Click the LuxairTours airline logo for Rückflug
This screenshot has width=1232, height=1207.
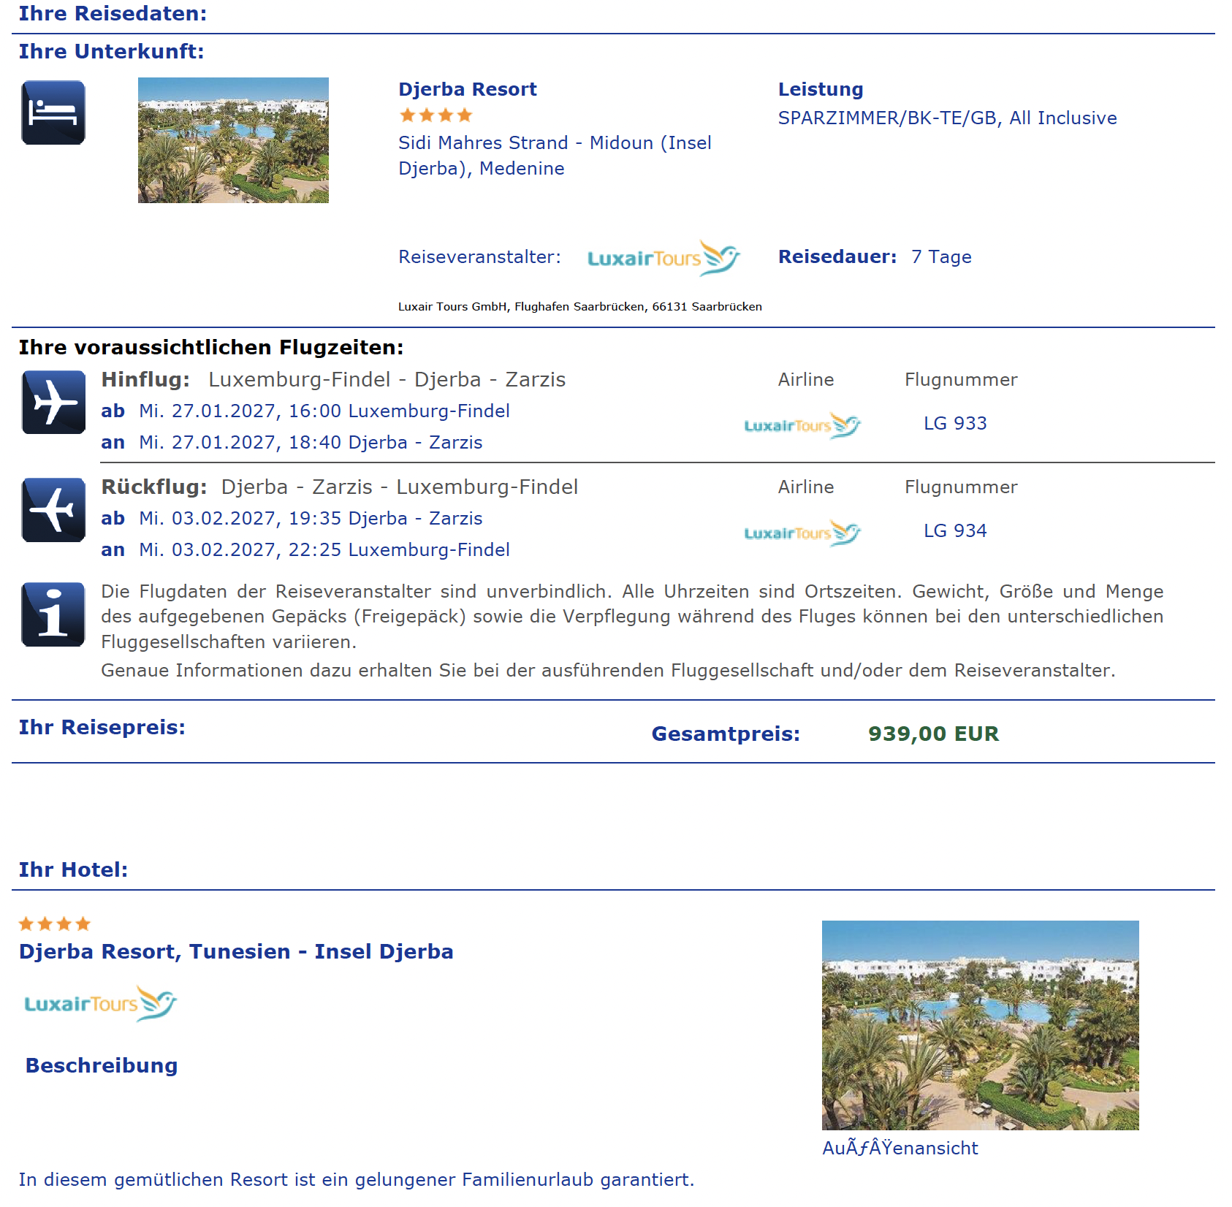(802, 533)
